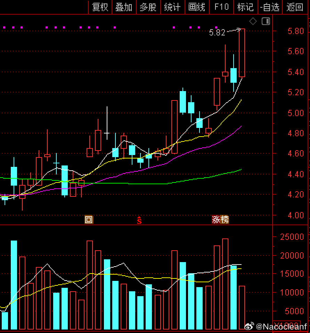
Task: Toggle the side panel layout icon
Action: 266,21
